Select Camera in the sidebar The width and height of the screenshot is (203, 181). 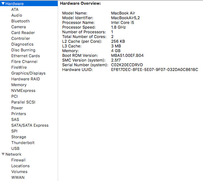(x=19, y=27)
